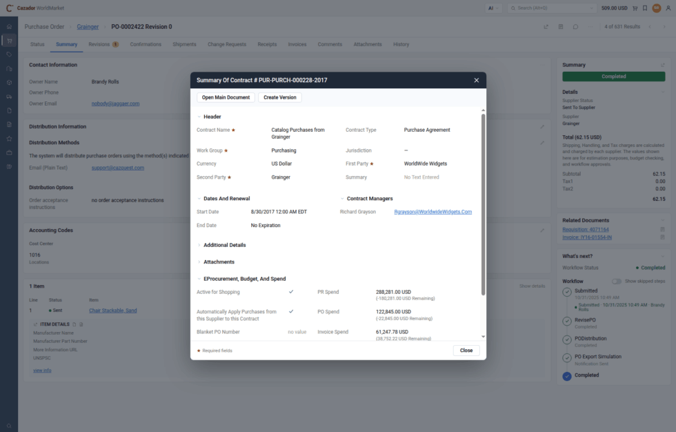This screenshot has height=432, width=676.
Task: Click the star icon in left sidebar
Action: click(9, 139)
